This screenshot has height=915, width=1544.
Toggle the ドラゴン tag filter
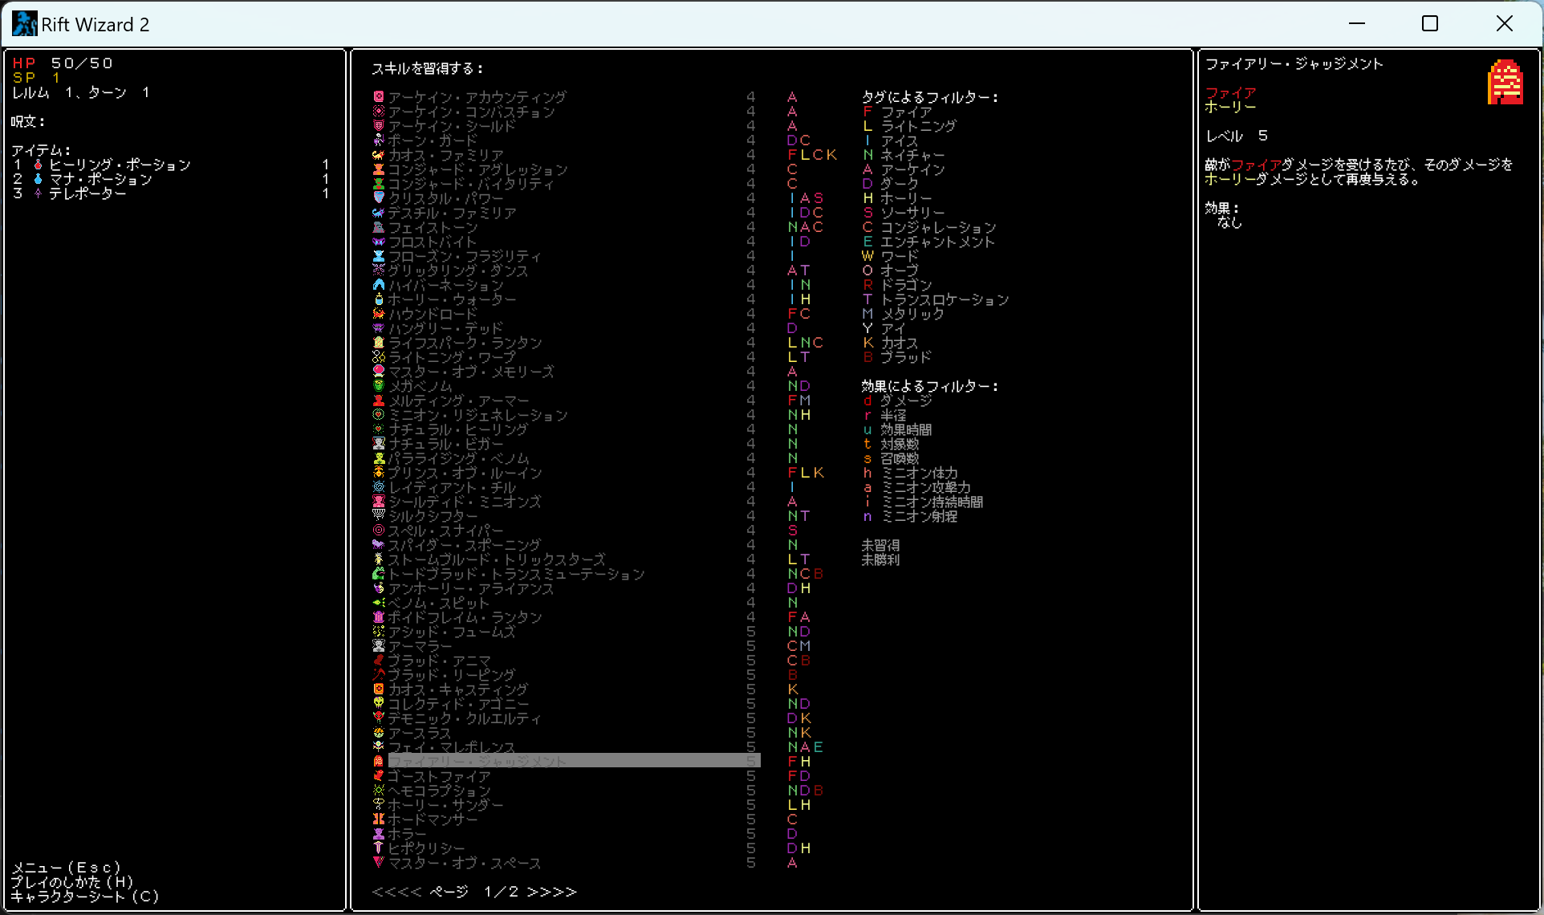[x=906, y=285]
